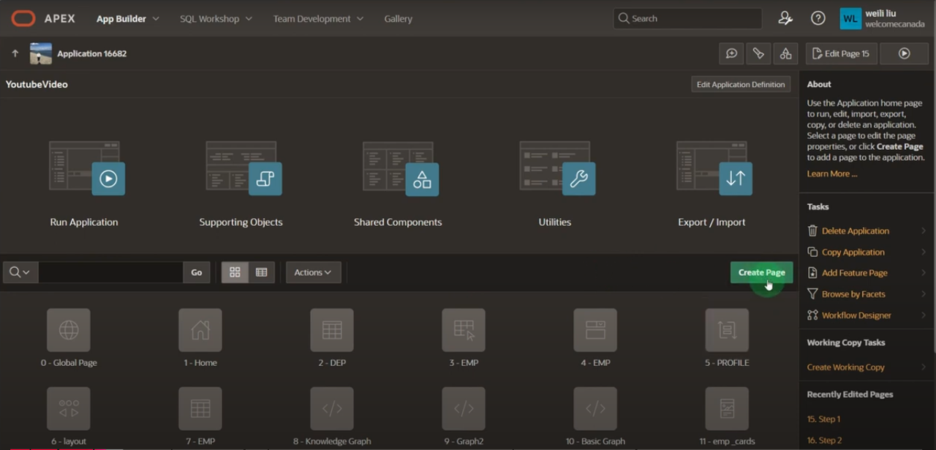Open page 10 - Basic Graph icon
Viewport: 936px width, 450px height.
pyautogui.click(x=595, y=408)
